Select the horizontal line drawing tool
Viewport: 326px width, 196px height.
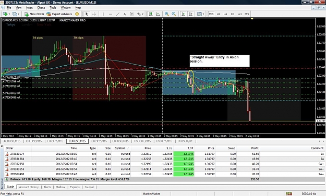[111, 14]
